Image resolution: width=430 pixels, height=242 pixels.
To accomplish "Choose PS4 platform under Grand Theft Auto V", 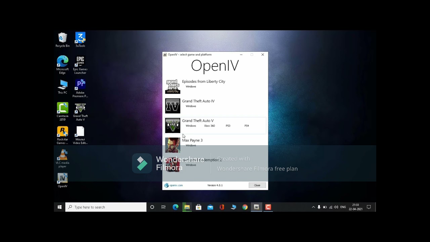I will tap(247, 126).
